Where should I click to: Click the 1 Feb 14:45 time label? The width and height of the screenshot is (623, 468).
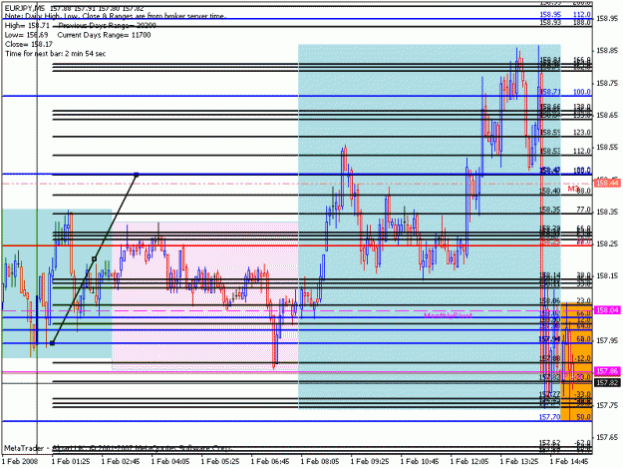click(x=569, y=461)
